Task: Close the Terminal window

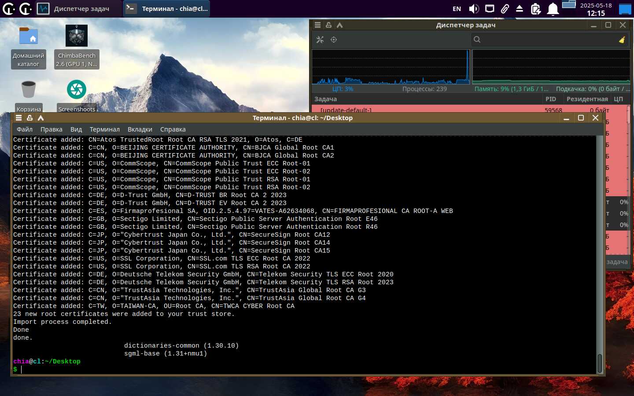Action: pos(595,118)
